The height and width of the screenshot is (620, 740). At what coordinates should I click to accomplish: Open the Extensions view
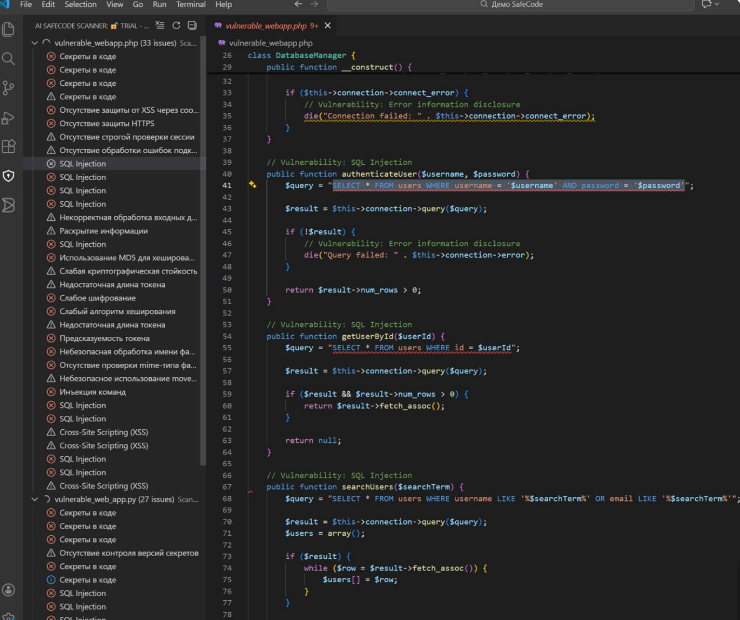pyautogui.click(x=9, y=147)
